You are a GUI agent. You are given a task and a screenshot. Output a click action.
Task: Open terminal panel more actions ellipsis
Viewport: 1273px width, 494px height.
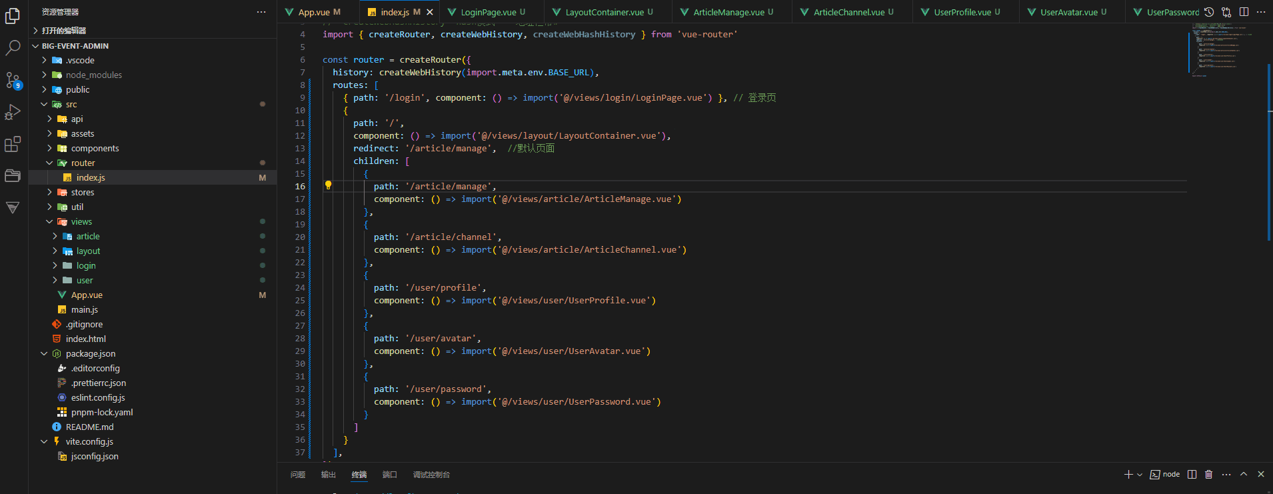tap(1226, 475)
